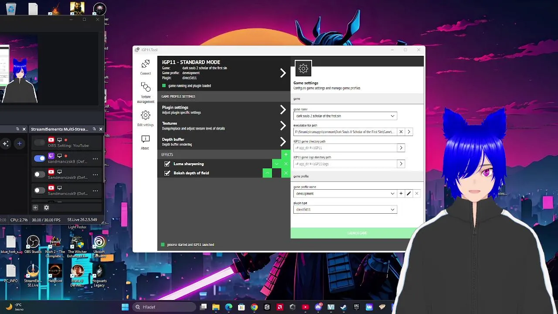Open Steam from the taskbar
Viewport: 558px width, 314px height.
click(344, 307)
